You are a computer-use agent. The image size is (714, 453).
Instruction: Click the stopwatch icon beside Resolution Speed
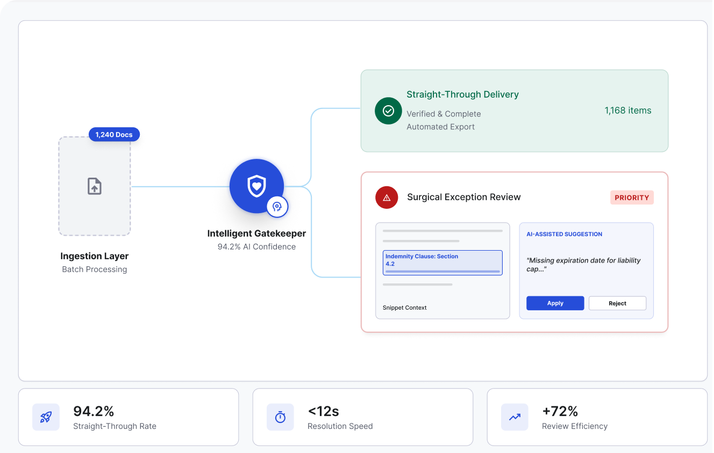280,417
